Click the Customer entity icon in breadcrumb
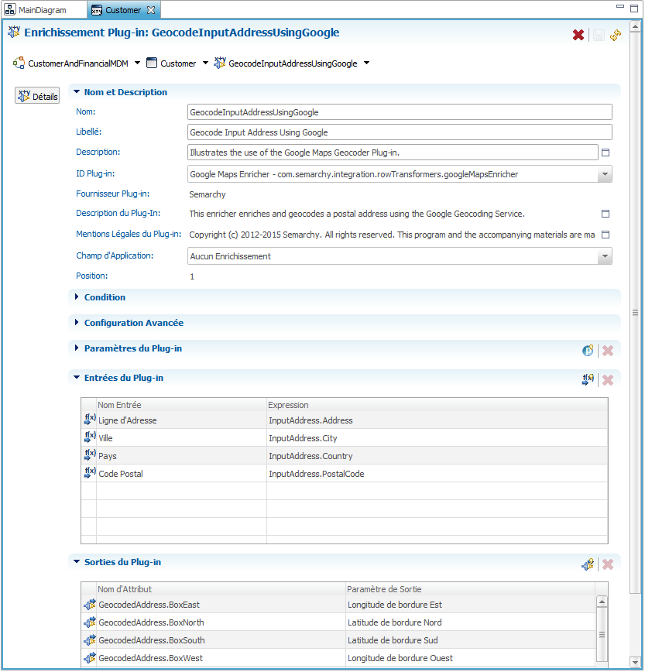645x672 pixels. 152,63
